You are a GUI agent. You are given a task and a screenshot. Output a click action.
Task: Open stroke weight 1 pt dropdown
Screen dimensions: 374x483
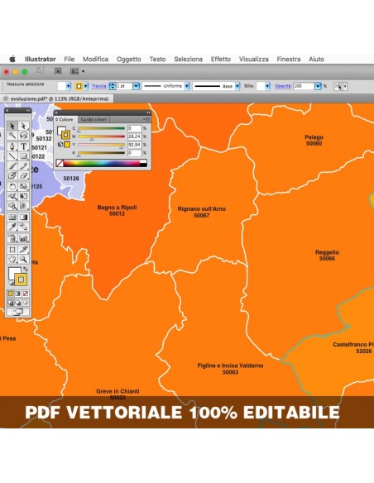pyautogui.click(x=137, y=86)
